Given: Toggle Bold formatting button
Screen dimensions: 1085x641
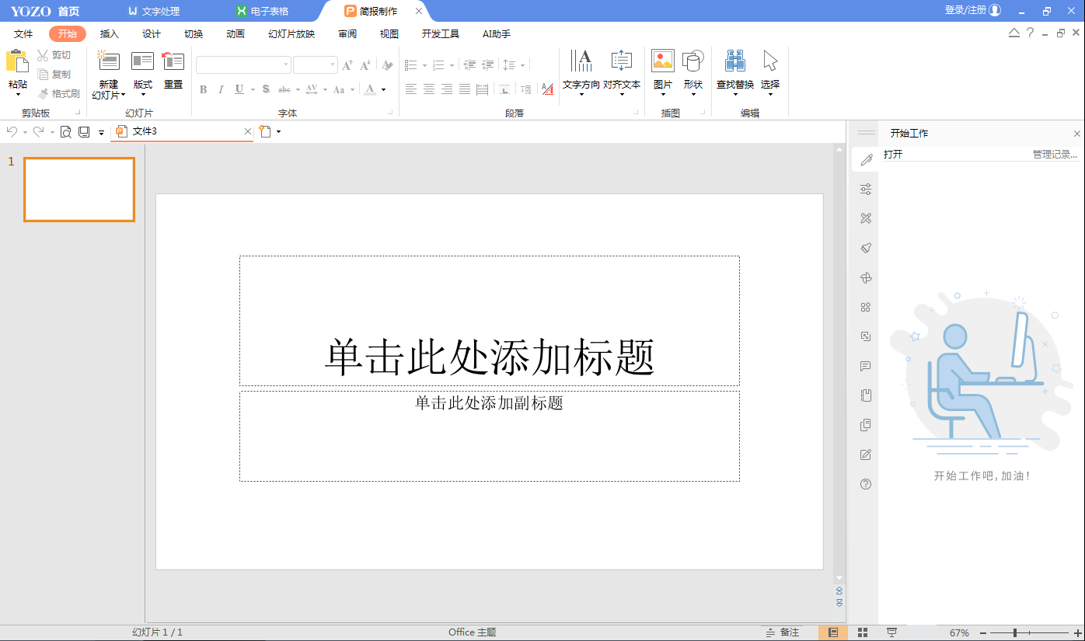Looking at the screenshot, I should pyautogui.click(x=204, y=89).
